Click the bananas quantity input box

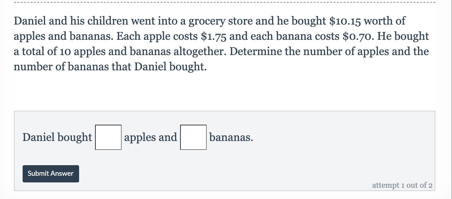pyautogui.click(x=193, y=137)
